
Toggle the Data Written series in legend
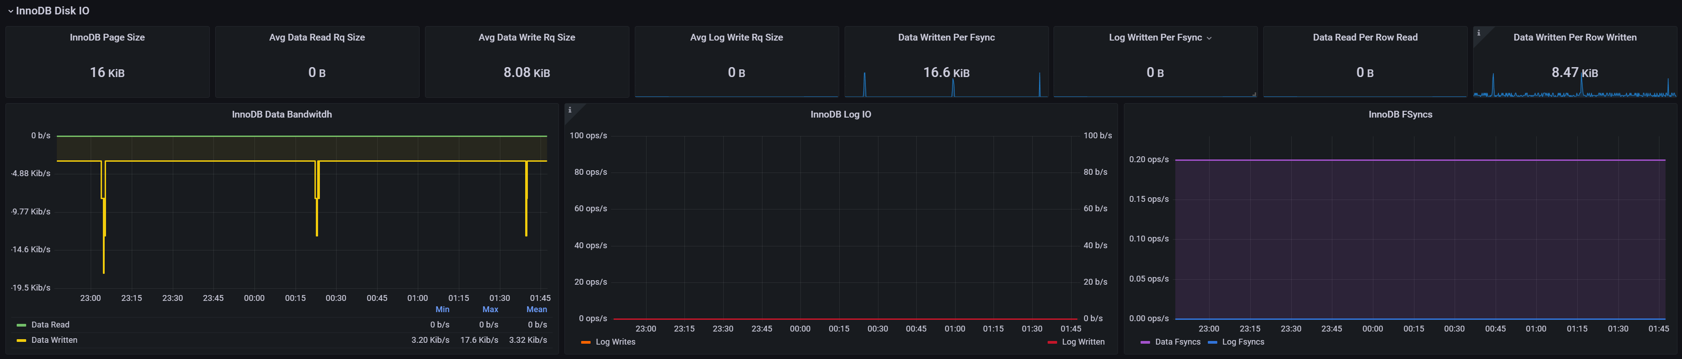click(54, 340)
